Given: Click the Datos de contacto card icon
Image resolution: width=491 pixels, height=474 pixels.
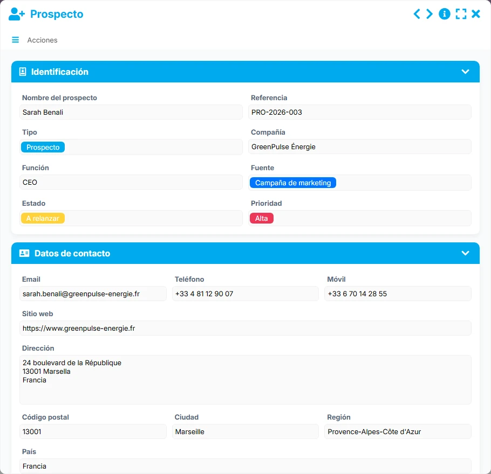Looking at the screenshot, I should (24, 253).
